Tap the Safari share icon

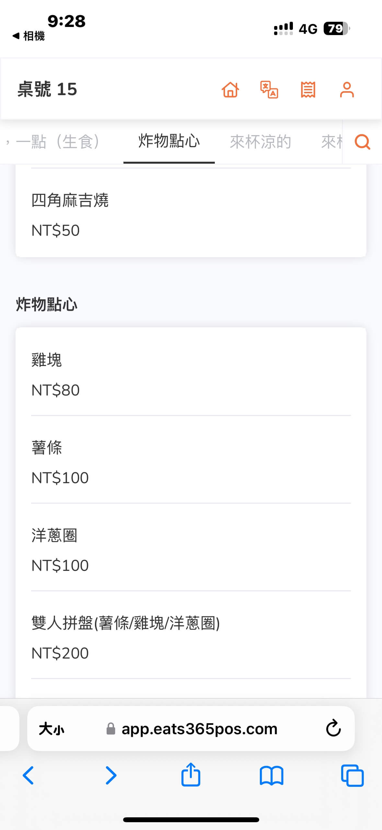coord(191,775)
